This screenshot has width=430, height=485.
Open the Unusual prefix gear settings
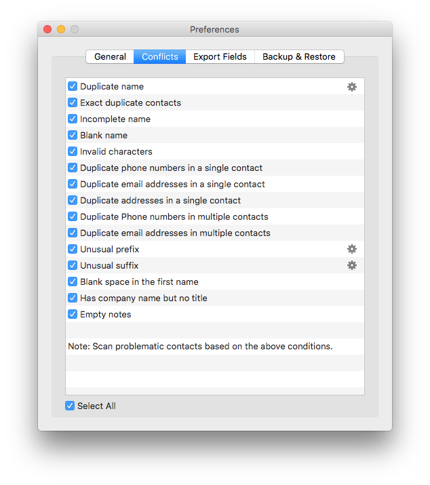(352, 249)
